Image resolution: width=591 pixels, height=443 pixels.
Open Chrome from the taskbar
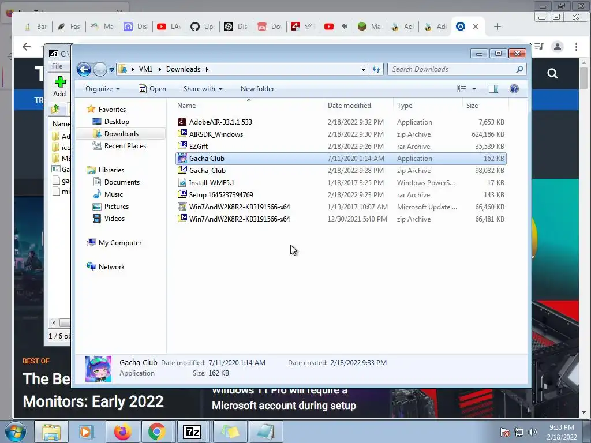tap(157, 431)
